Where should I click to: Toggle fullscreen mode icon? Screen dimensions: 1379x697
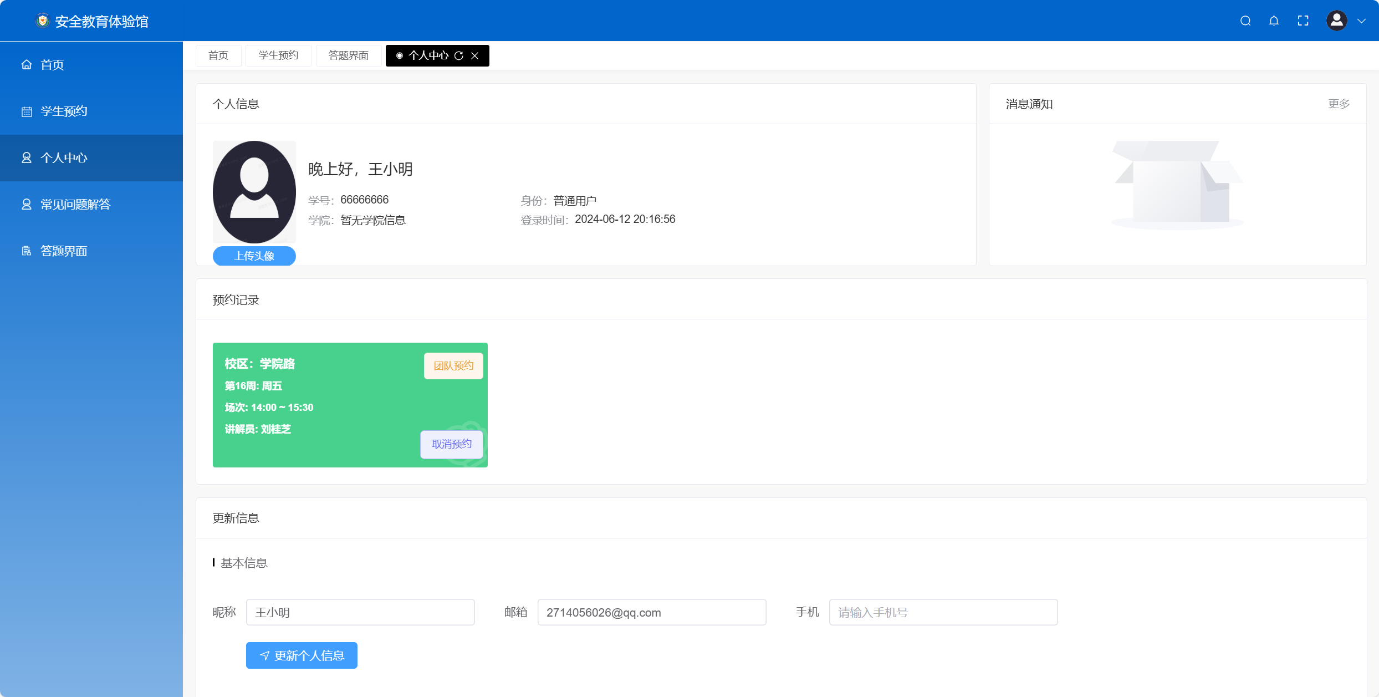click(1303, 21)
